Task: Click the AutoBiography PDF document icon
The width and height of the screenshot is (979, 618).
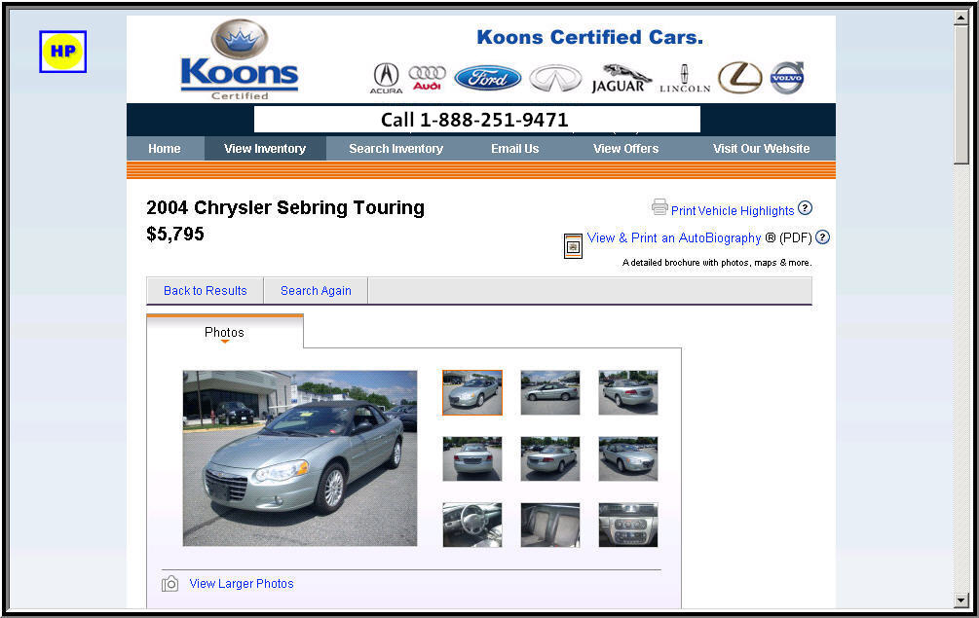Action: (x=573, y=246)
